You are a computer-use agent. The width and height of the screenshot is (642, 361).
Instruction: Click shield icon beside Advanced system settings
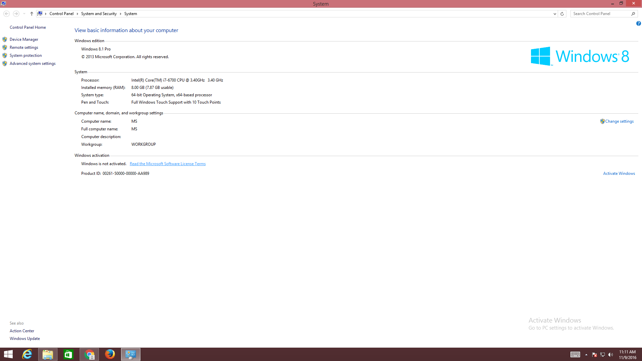[5, 64]
